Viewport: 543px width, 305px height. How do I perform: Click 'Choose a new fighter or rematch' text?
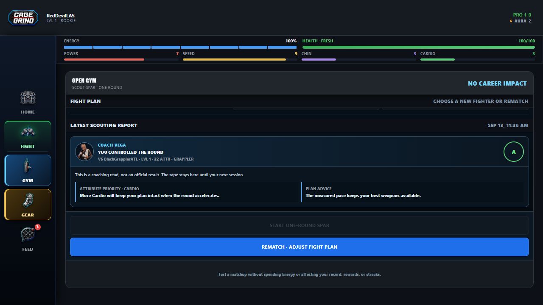click(481, 101)
